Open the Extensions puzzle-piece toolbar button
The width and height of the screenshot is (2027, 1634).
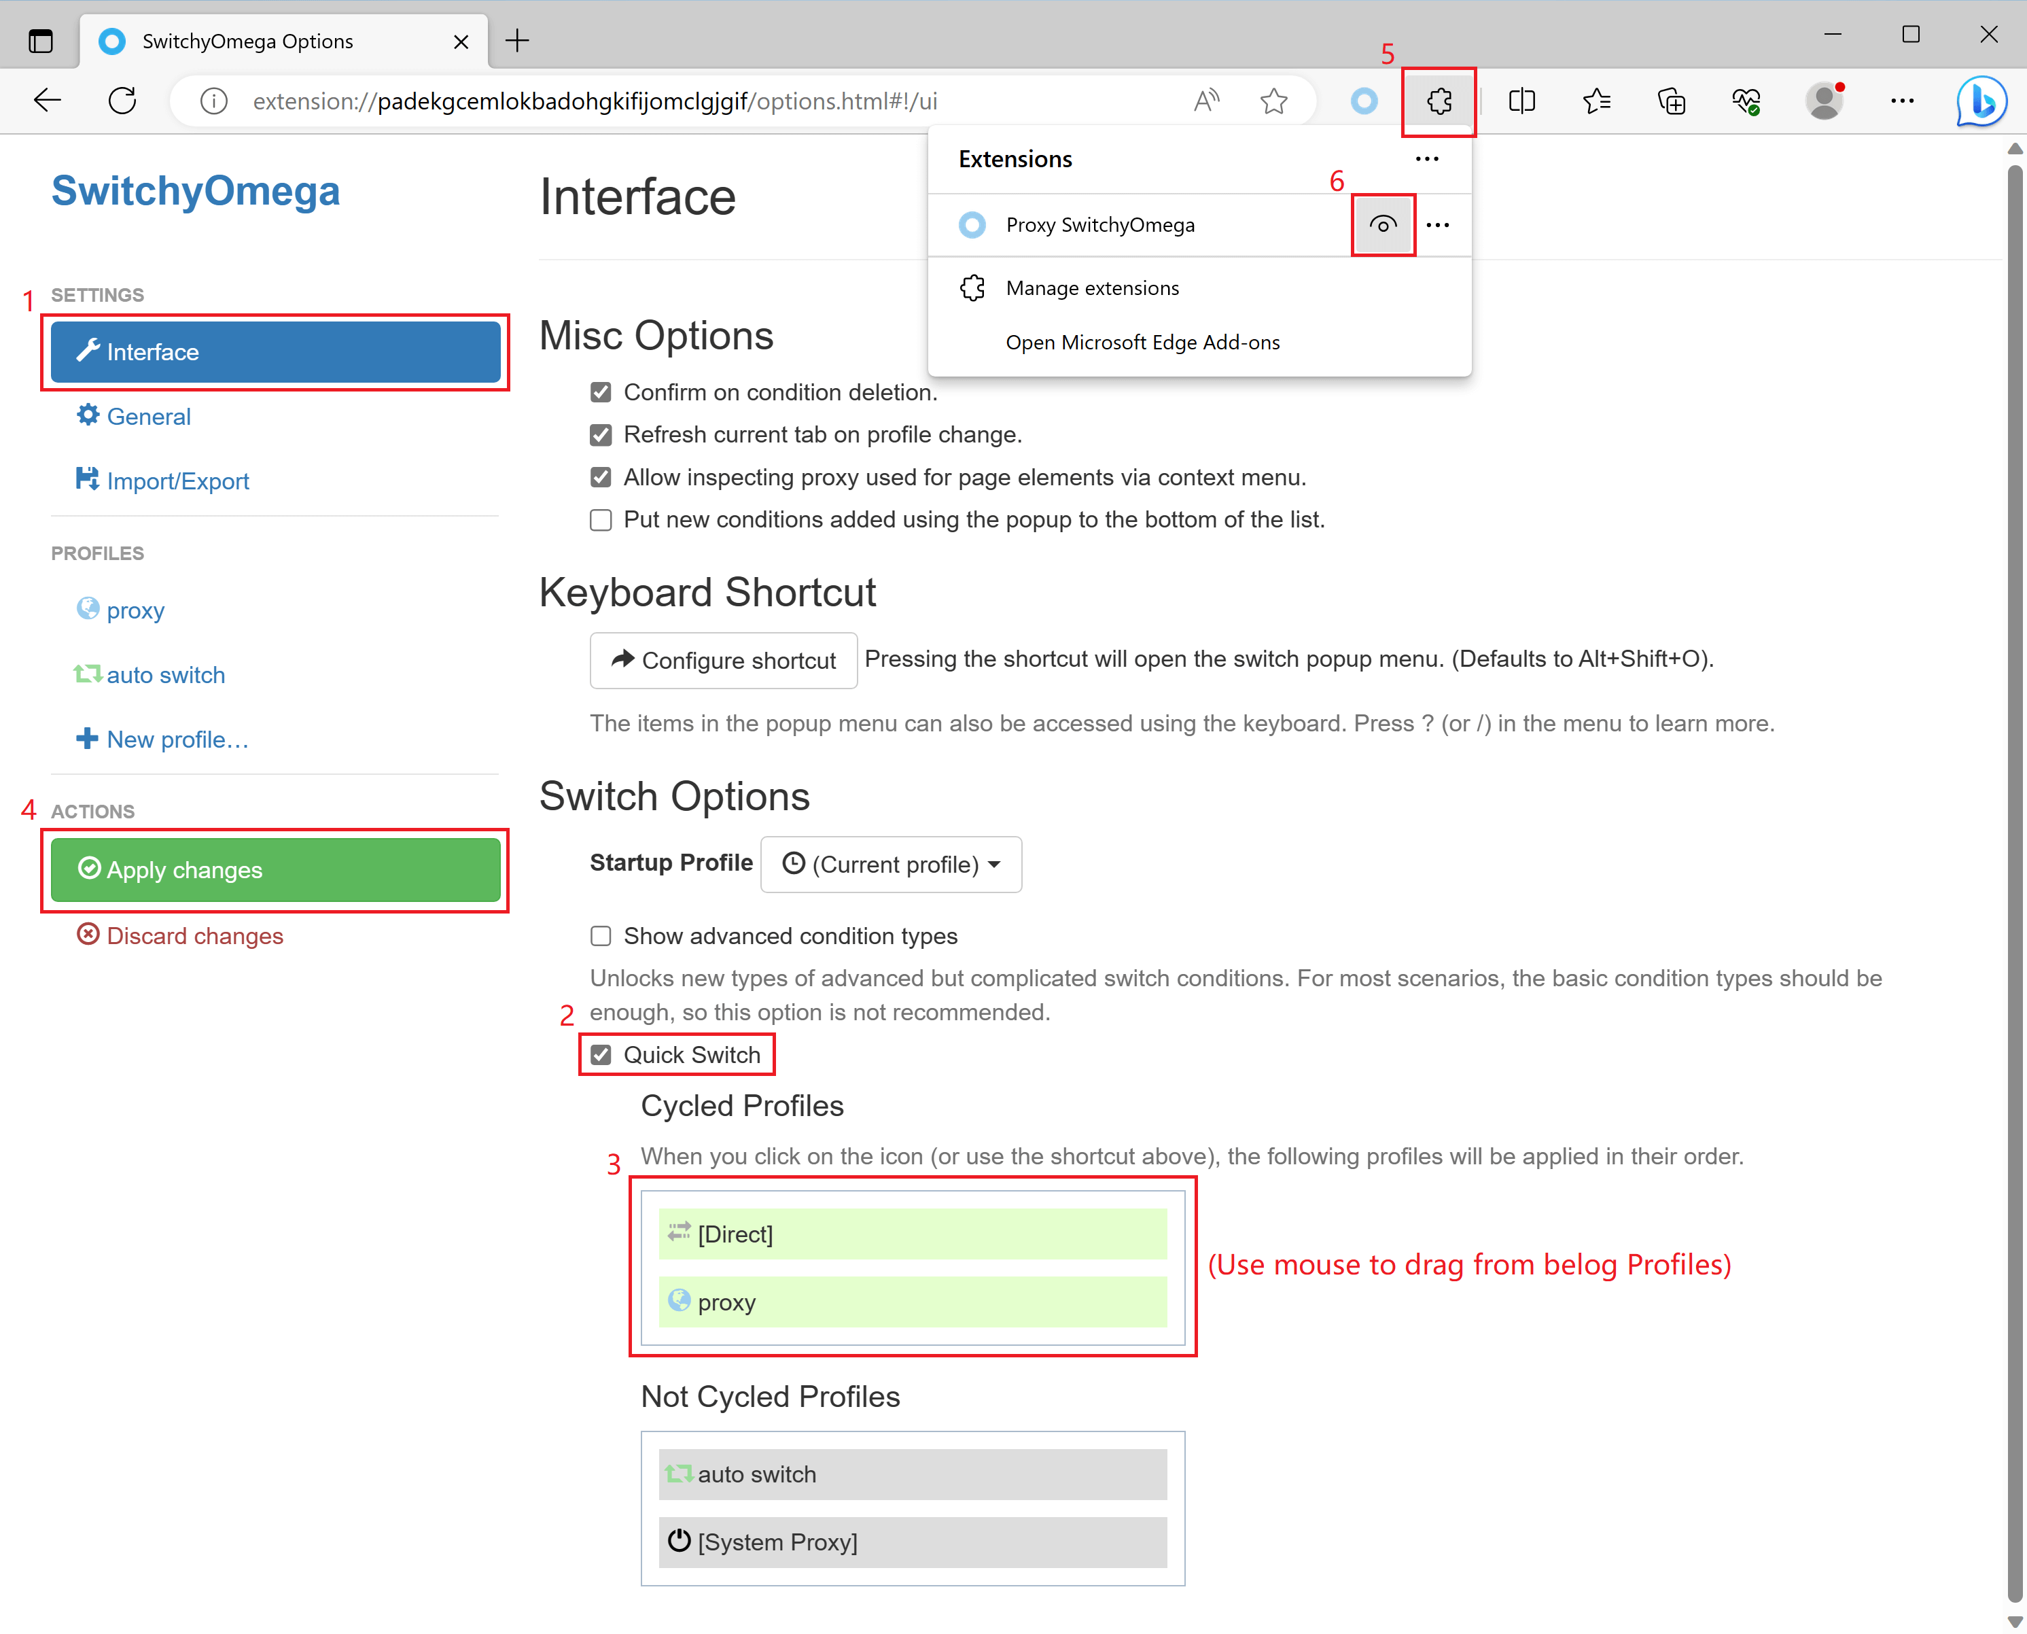pos(1439,101)
